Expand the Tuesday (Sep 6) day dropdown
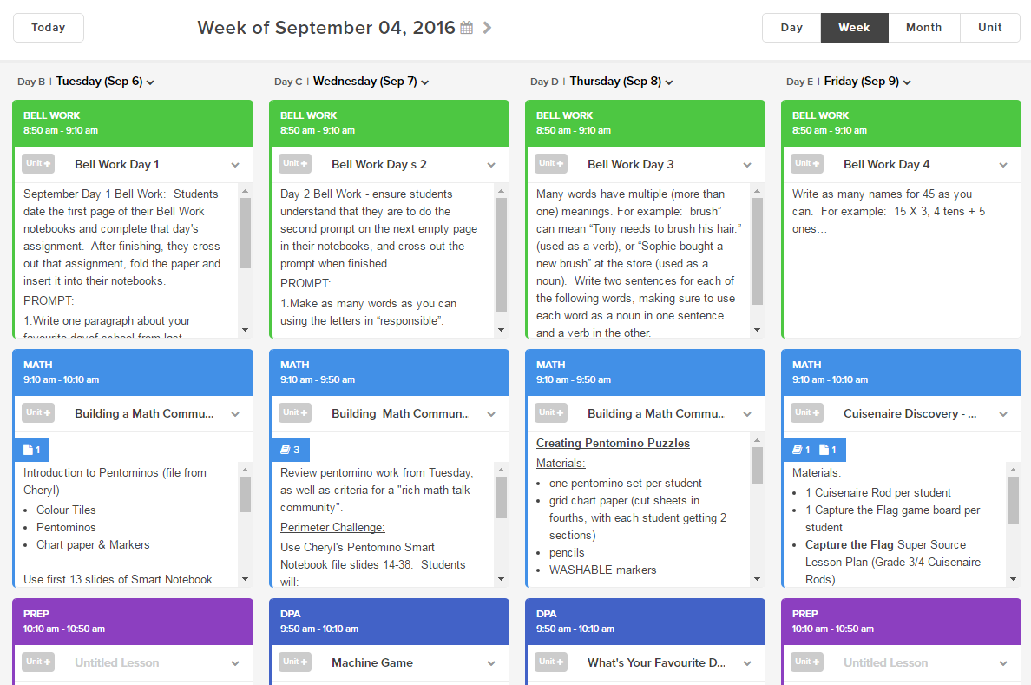1031x685 pixels. pos(152,82)
